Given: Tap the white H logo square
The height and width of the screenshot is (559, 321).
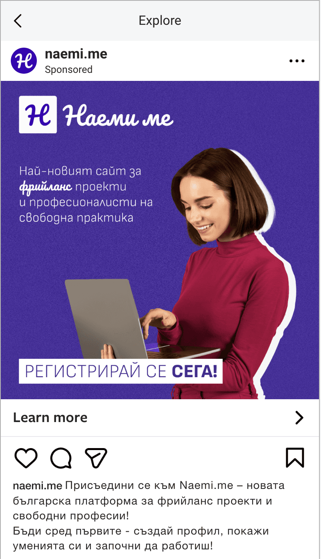Looking at the screenshot, I should click(x=38, y=115).
